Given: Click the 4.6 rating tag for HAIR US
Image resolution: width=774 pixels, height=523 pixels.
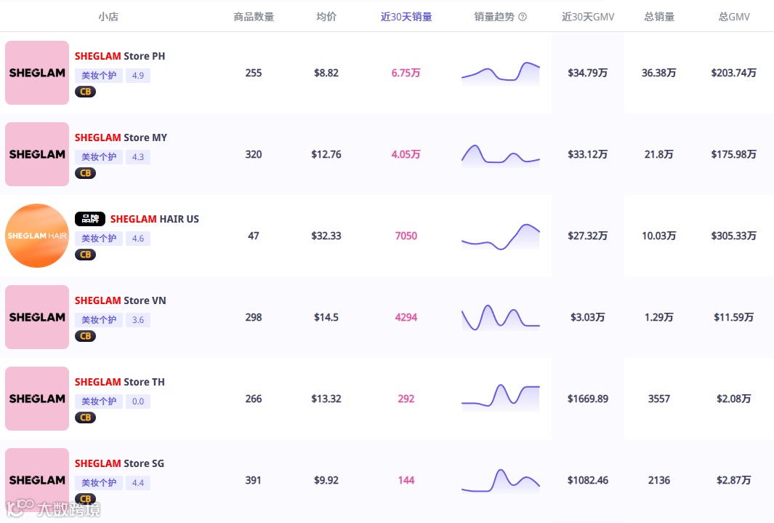Looking at the screenshot, I should pos(138,239).
